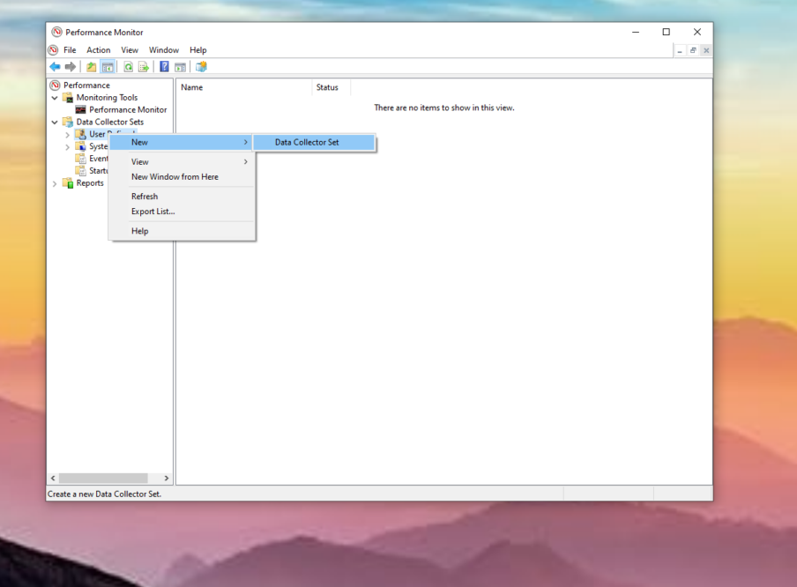The width and height of the screenshot is (797, 587).
Task: Toggle the Show/Hide Console Tree toolbar icon
Action: coord(108,66)
